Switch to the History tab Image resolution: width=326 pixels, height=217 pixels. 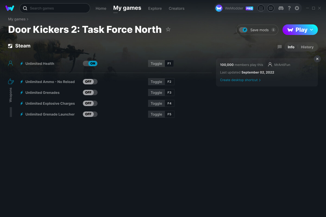click(x=307, y=47)
